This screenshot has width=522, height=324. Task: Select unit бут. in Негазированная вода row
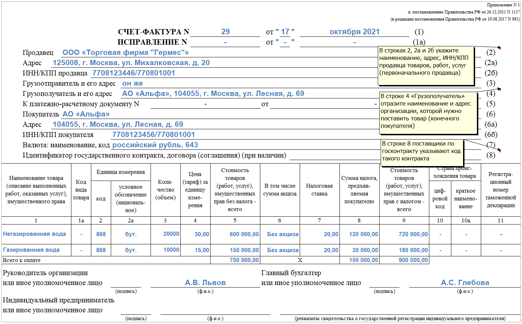(131, 234)
